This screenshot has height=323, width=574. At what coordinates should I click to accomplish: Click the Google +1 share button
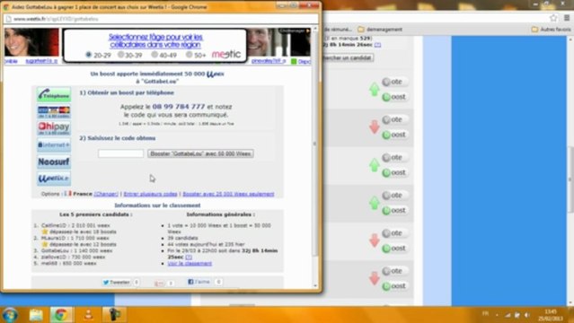pos(159,284)
